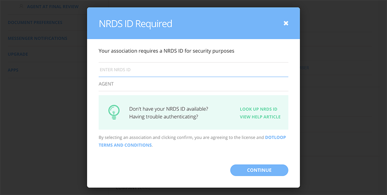Screen dimensions: 387x195
Task: Open Apps in the sidebar
Action: [13, 70]
